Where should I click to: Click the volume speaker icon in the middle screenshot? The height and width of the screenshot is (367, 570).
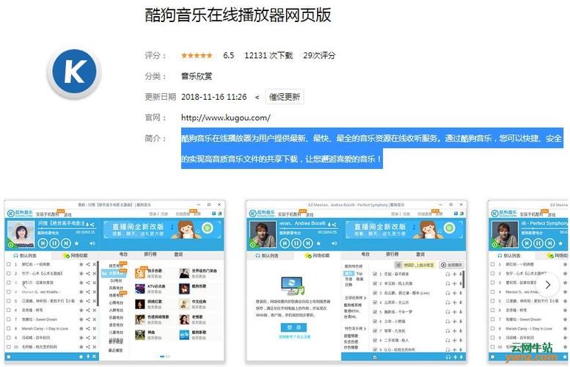click(334, 243)
